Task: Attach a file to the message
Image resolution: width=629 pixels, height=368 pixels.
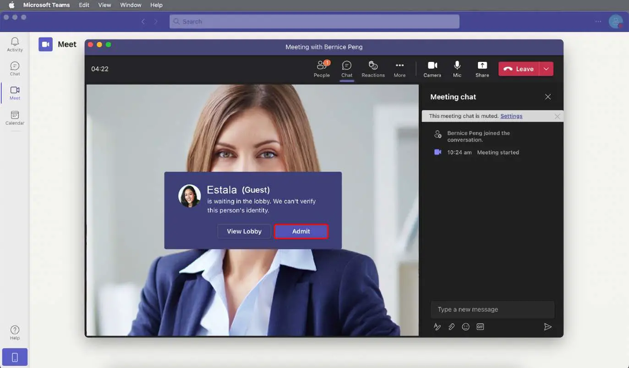Action: point(451,327)
